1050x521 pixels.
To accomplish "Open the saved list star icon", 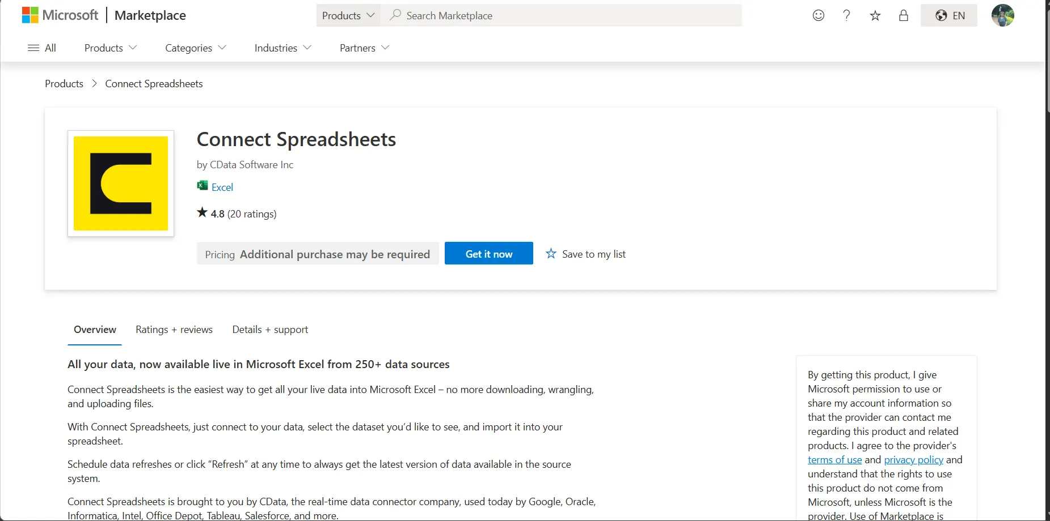I will point(875,15).
